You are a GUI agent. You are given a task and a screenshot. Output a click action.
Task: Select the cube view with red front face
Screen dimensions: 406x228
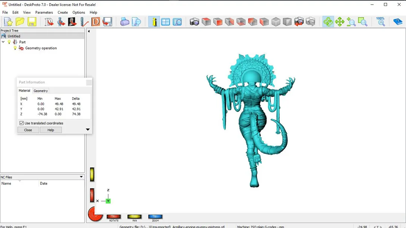click(x=218, y=22)
